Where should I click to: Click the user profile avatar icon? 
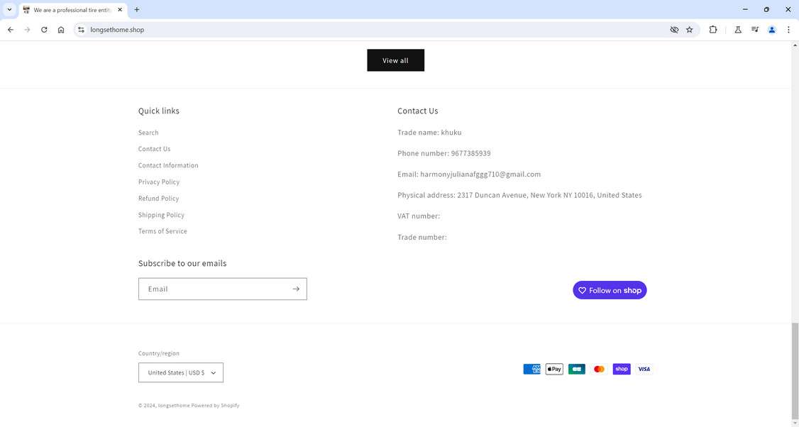[772, 30]
